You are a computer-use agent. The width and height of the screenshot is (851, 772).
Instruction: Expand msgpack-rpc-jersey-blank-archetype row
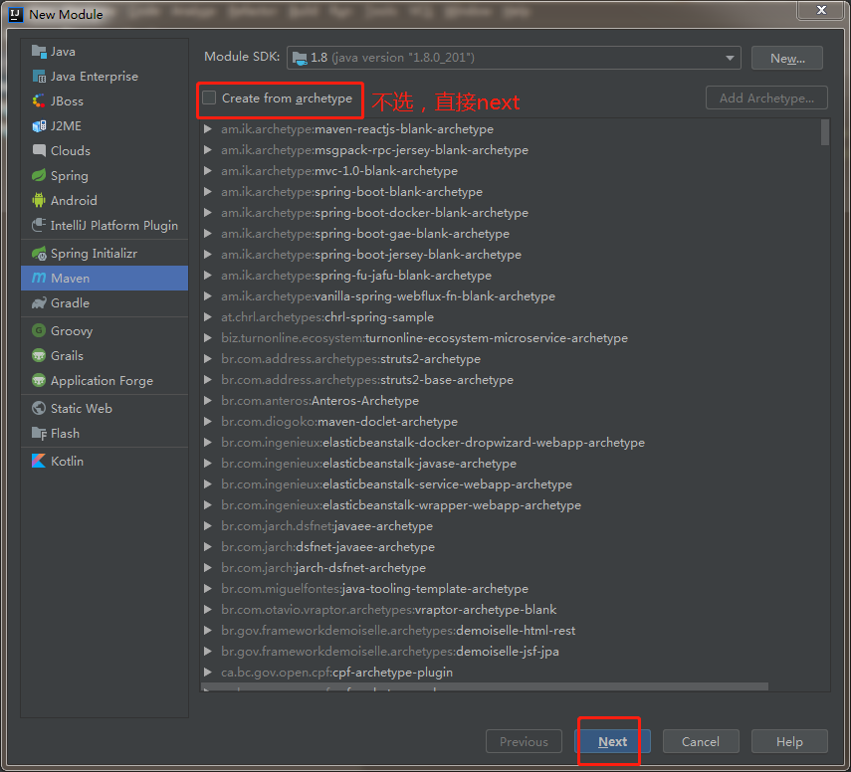tap(207, 150)
